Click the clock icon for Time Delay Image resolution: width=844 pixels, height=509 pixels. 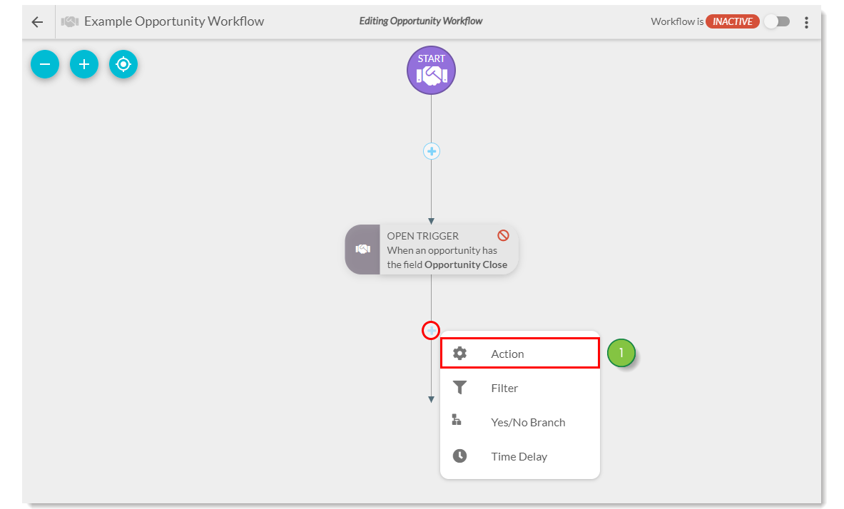[459, 456]
